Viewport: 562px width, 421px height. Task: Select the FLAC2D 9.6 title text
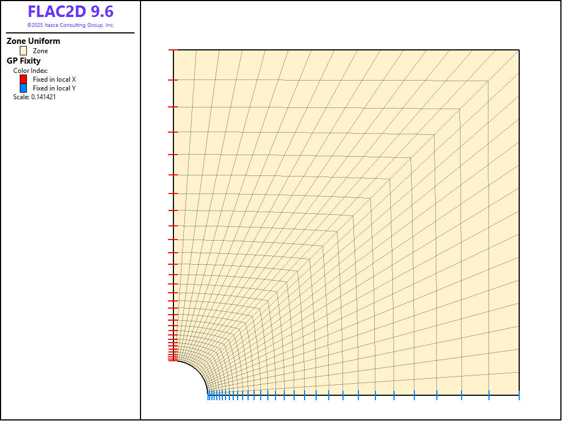coord(70,12)
